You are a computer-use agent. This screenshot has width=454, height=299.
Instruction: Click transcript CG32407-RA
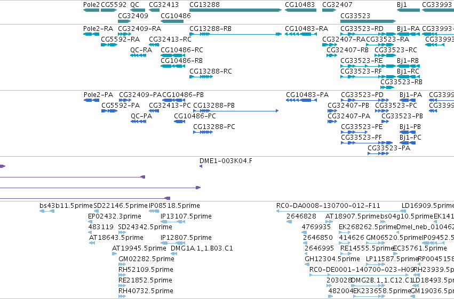(x=330, y=45)
